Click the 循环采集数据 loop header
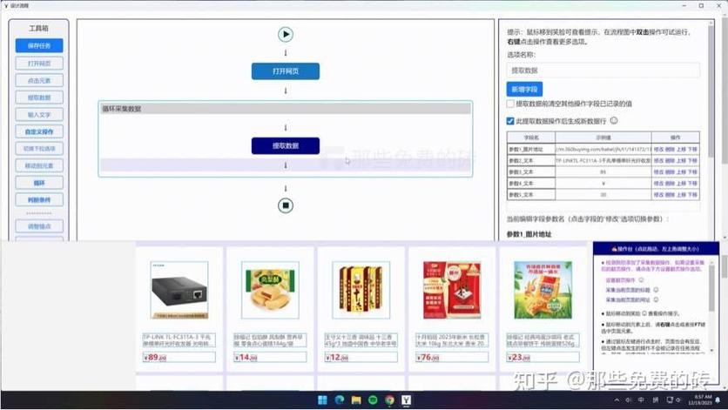 point(286,109)
